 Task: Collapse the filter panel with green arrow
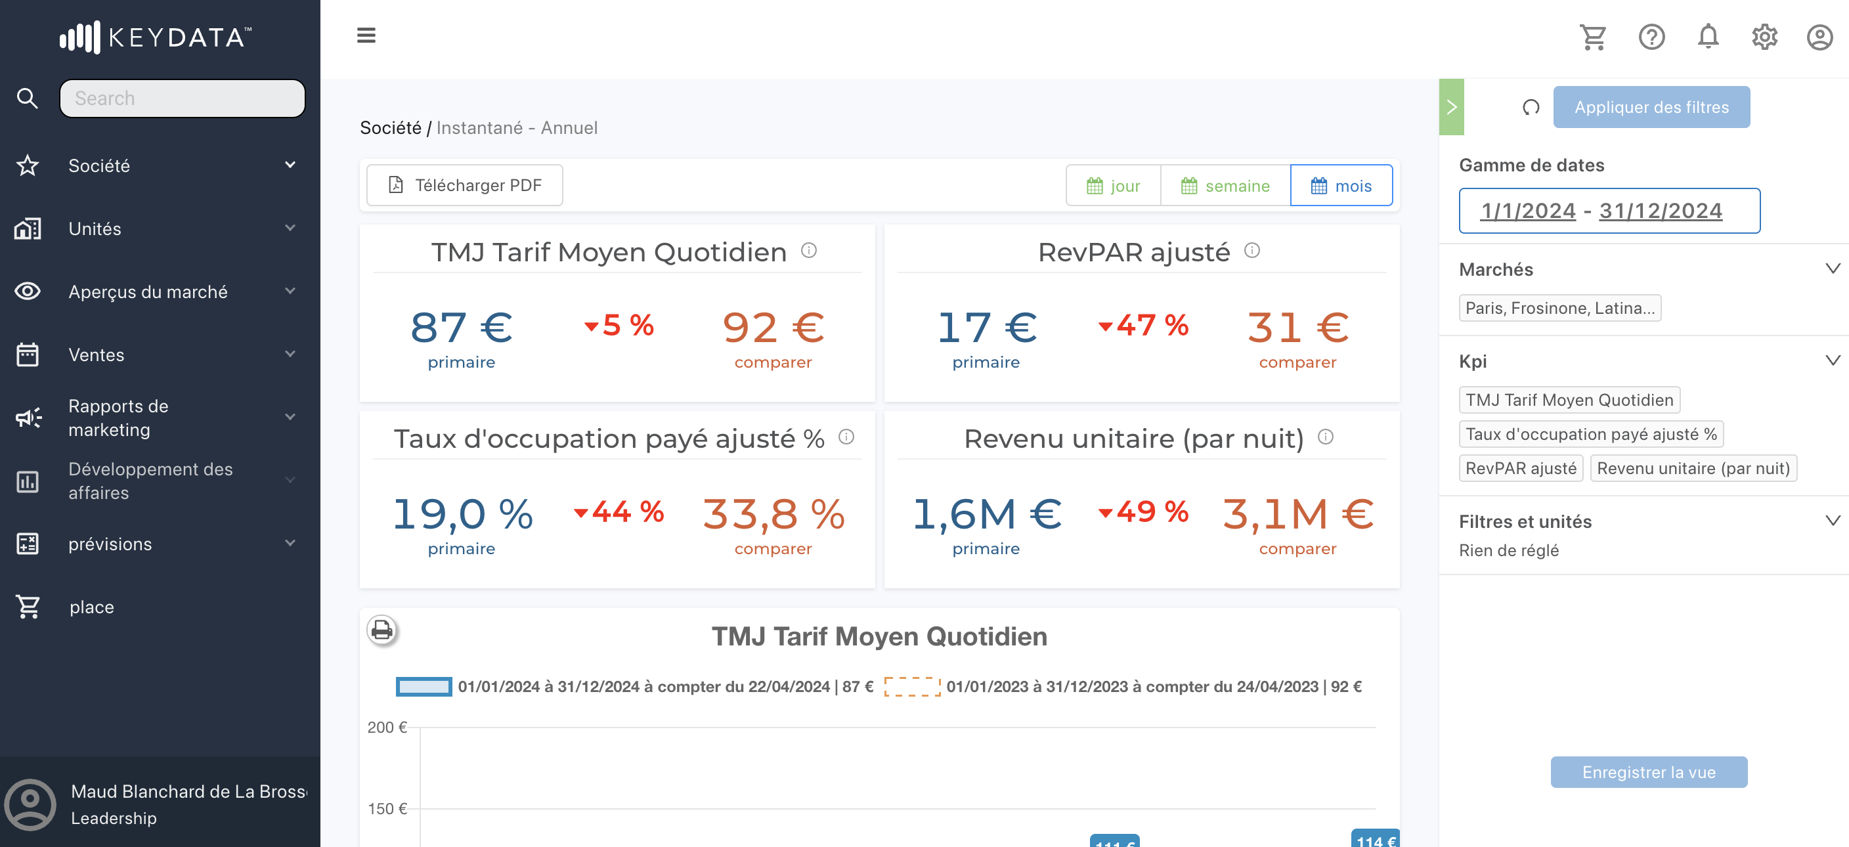coord(1450,107)
